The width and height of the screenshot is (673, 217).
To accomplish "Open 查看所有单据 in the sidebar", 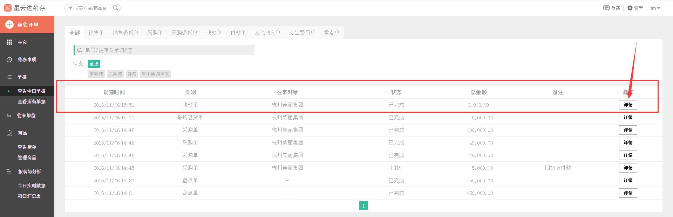I will (32, 101).
